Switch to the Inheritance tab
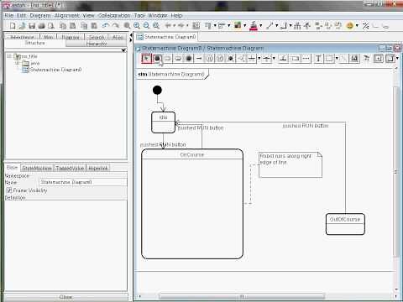 pos(22,37)
